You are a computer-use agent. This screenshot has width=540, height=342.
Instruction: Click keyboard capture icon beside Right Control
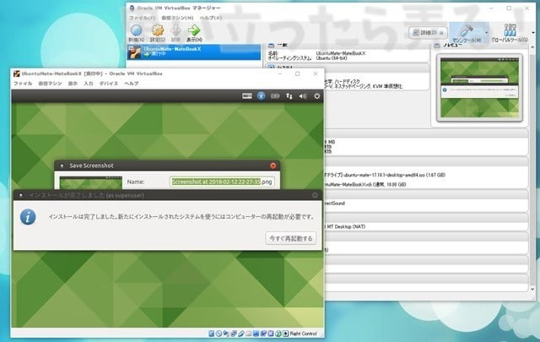pos(285,334)
